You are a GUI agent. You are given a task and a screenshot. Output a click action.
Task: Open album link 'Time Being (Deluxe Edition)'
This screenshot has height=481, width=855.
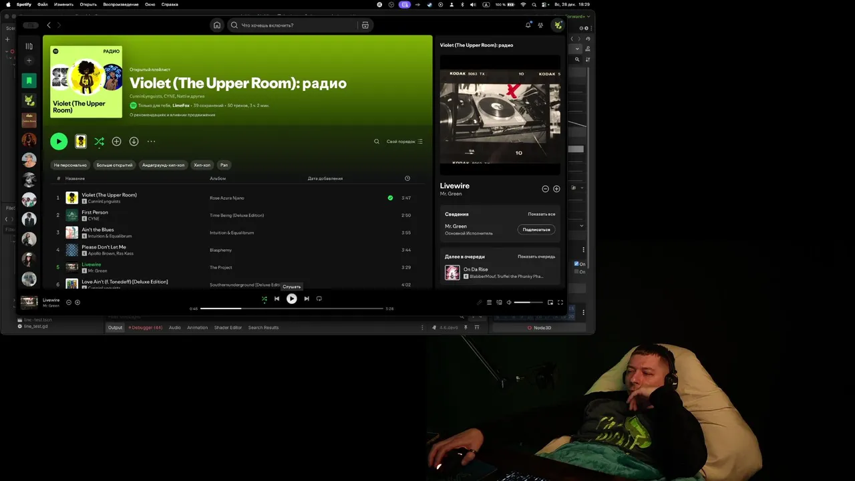(236, 215)
